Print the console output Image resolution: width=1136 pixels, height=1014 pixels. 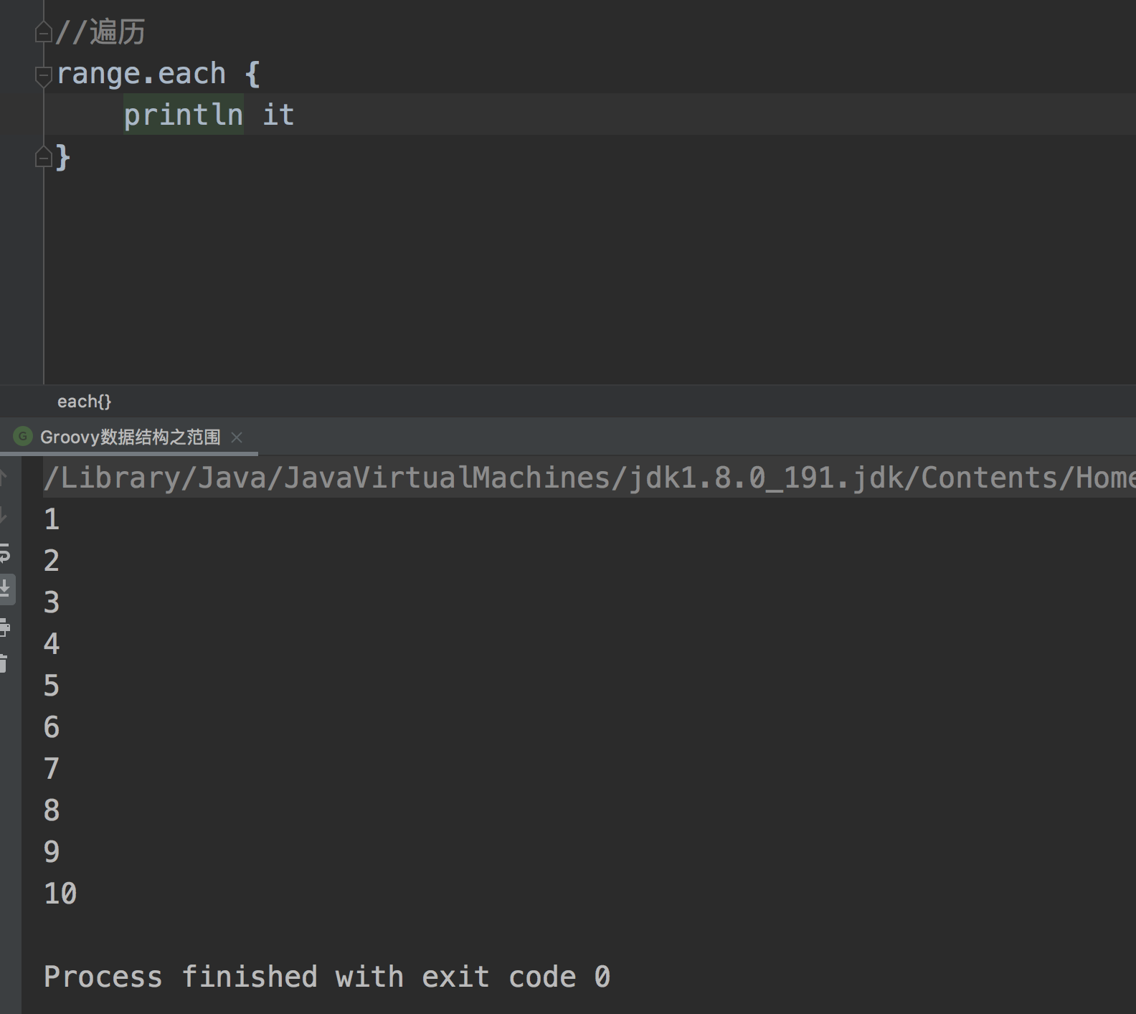pos(4,627)
